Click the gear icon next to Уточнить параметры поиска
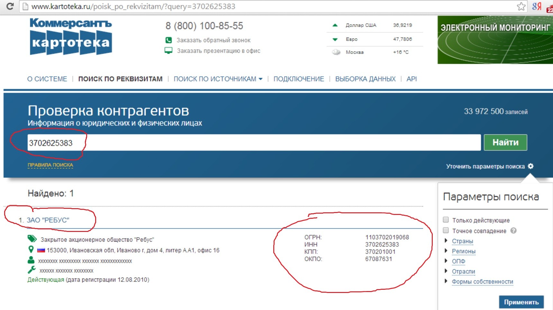Viewport: 553px width, 310px height. tap(531, 166)
